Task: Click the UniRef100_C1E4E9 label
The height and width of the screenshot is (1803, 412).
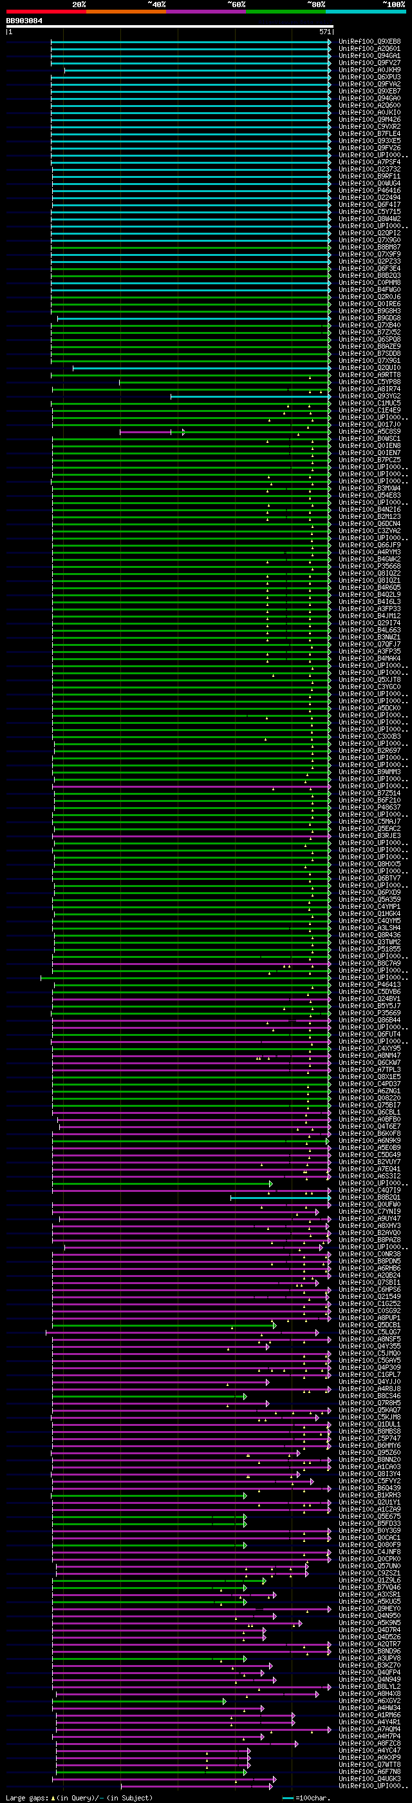Action: click(370, 411)
